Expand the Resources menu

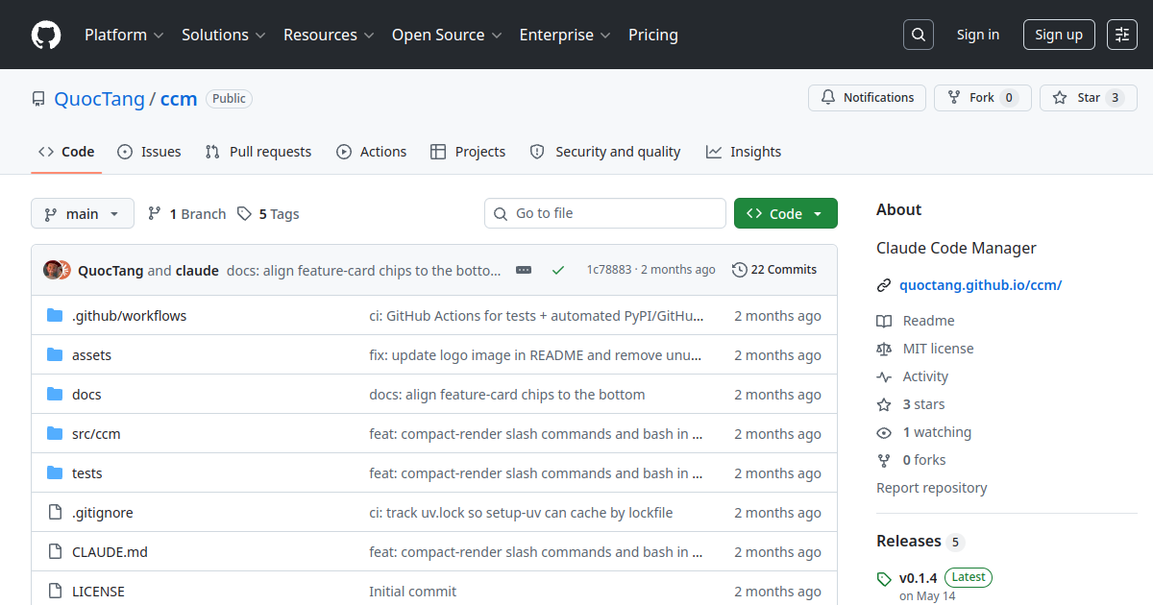[328, 35]
